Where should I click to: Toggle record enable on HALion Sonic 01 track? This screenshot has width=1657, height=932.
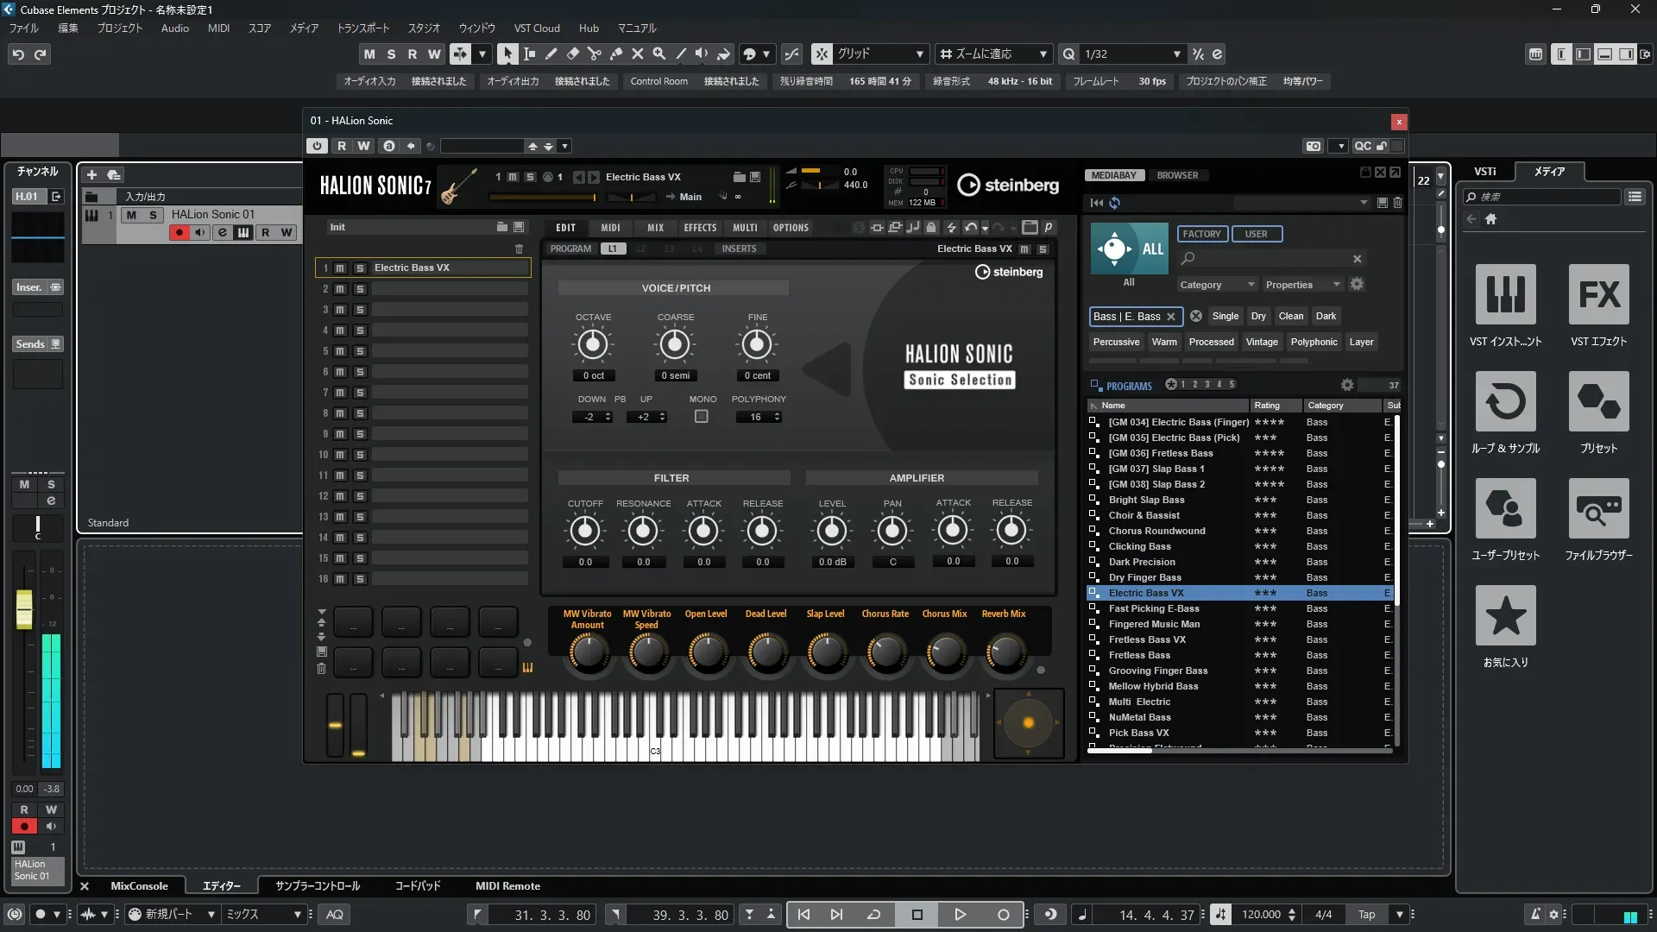pyautogui.click(x=180, y=232)
